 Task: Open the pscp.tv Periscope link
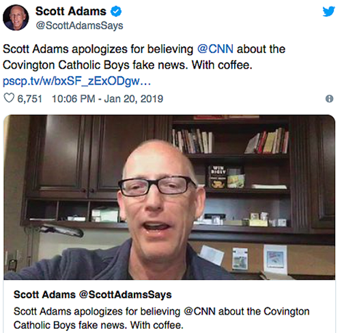[x=76, y=81]
